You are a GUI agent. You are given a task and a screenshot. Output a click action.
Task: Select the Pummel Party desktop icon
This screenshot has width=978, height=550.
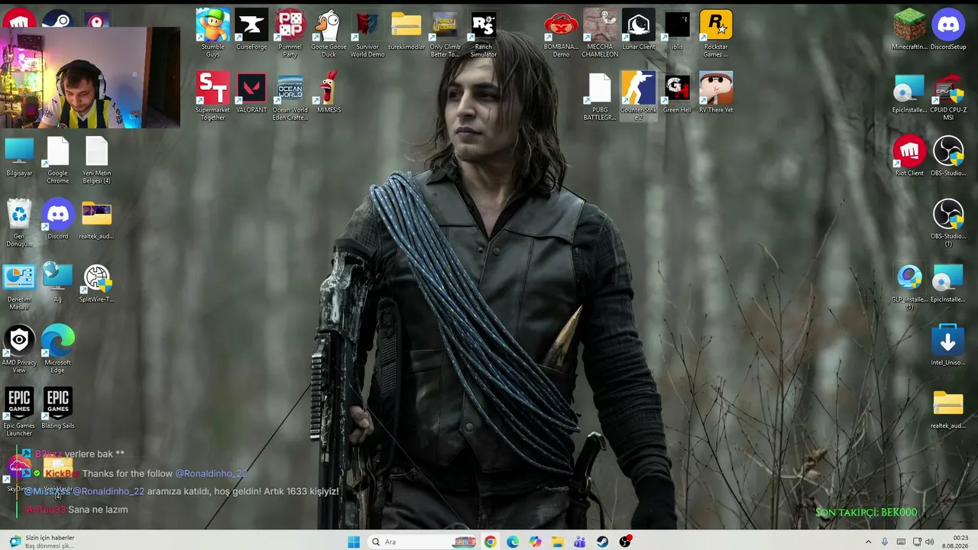point(290,34)
